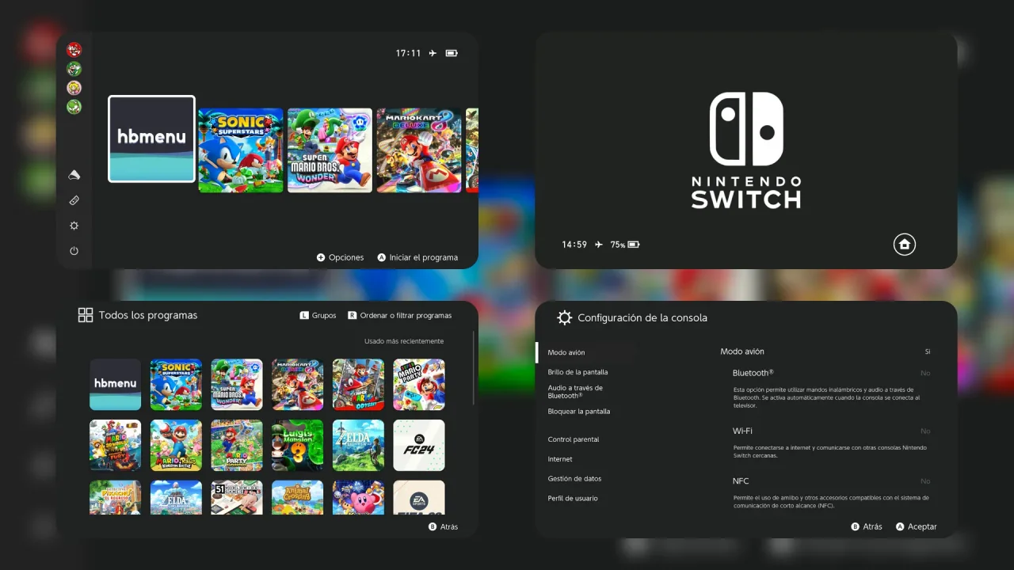Open the News cloud icon in sidebar

[74, 174]
